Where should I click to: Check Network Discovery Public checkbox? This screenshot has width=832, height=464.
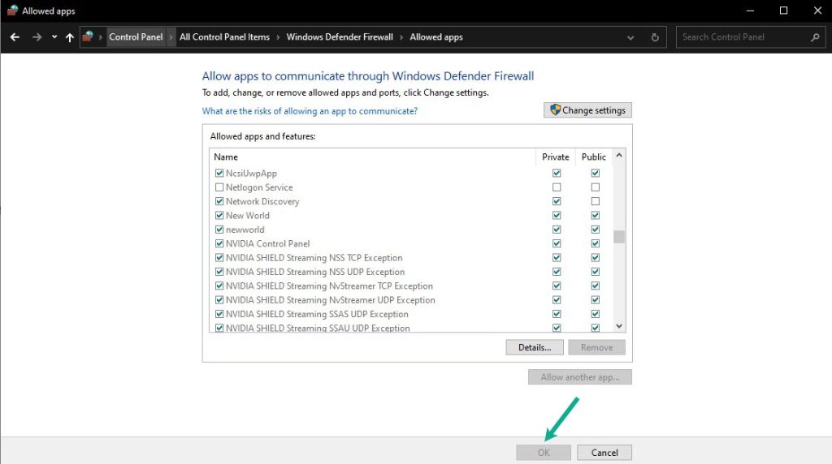(596, 201)
